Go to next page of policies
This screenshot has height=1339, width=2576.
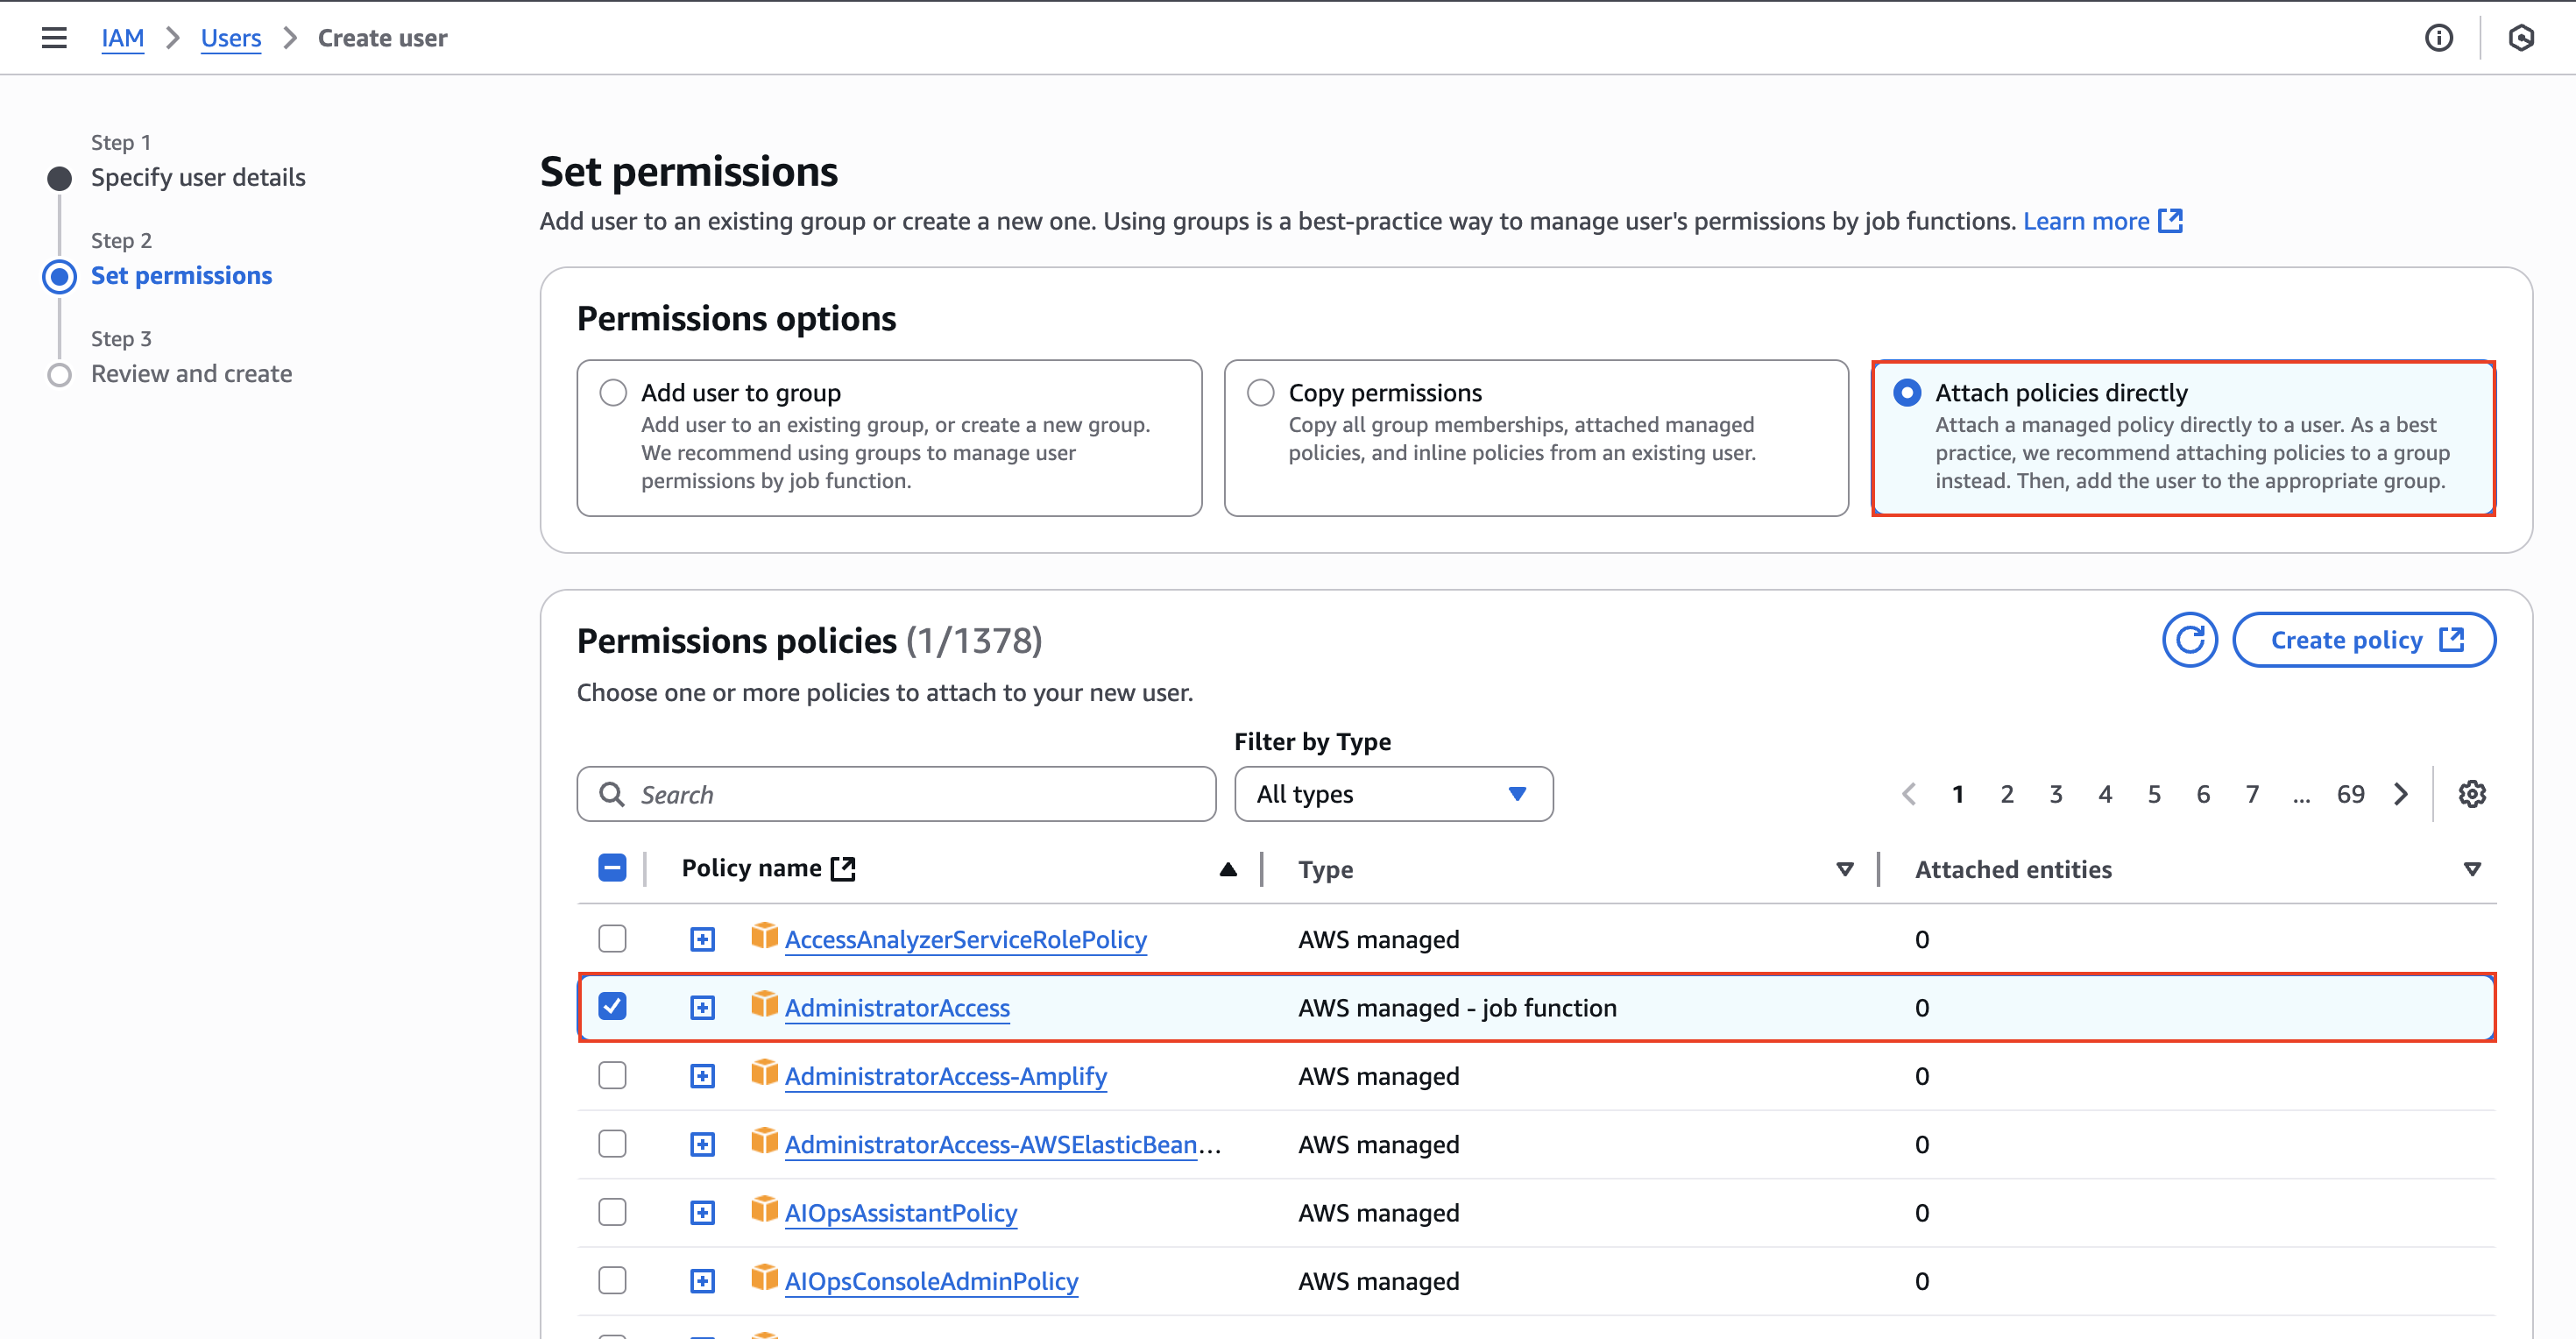pos(2401,794)
